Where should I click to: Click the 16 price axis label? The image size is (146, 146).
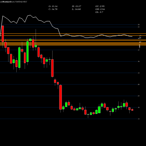point(139,107)
